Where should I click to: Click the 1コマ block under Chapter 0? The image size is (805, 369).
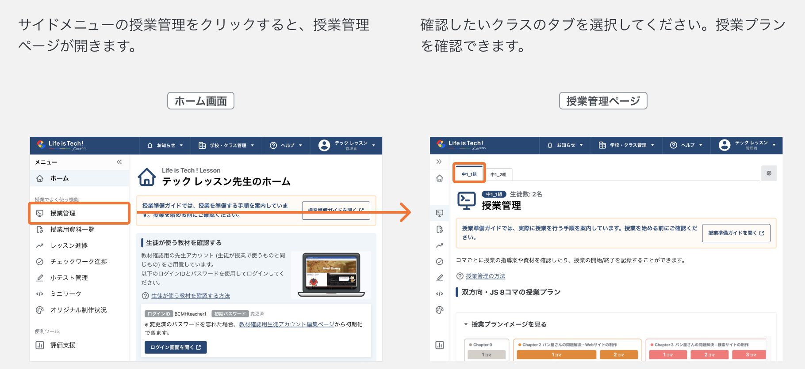click(487, 354)
